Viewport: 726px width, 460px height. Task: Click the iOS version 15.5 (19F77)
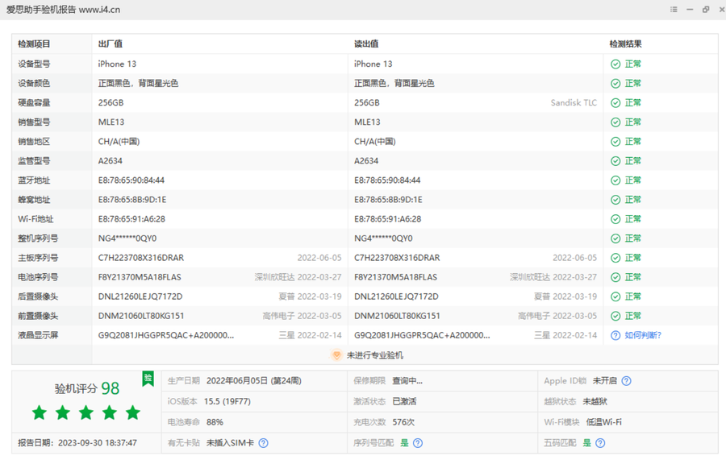click(227, 401)
